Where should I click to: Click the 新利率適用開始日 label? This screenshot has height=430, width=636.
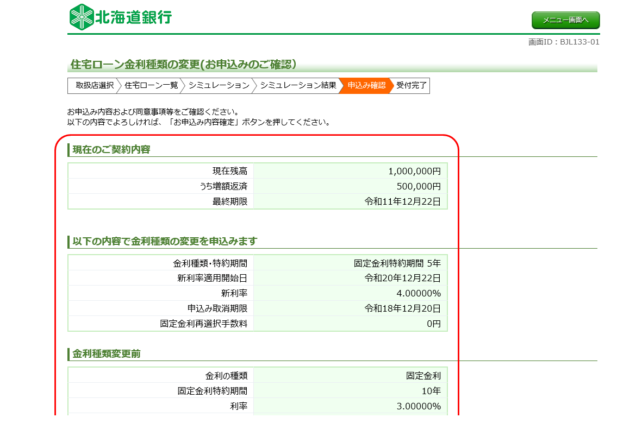pyautogui.click(x=212, y=278)
